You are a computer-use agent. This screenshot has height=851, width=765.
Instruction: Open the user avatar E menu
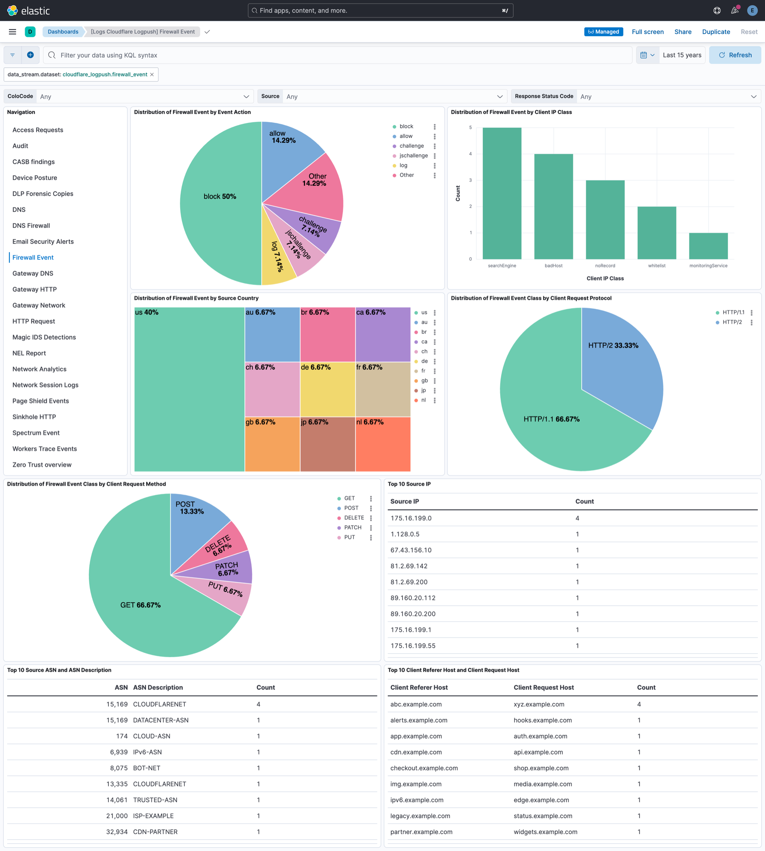coord(752,11)
